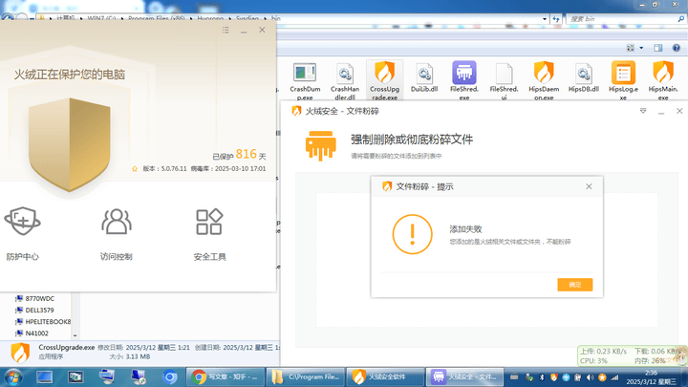Select the HipsDB.dll file icon
688x387 pixels.
[584, 73]
